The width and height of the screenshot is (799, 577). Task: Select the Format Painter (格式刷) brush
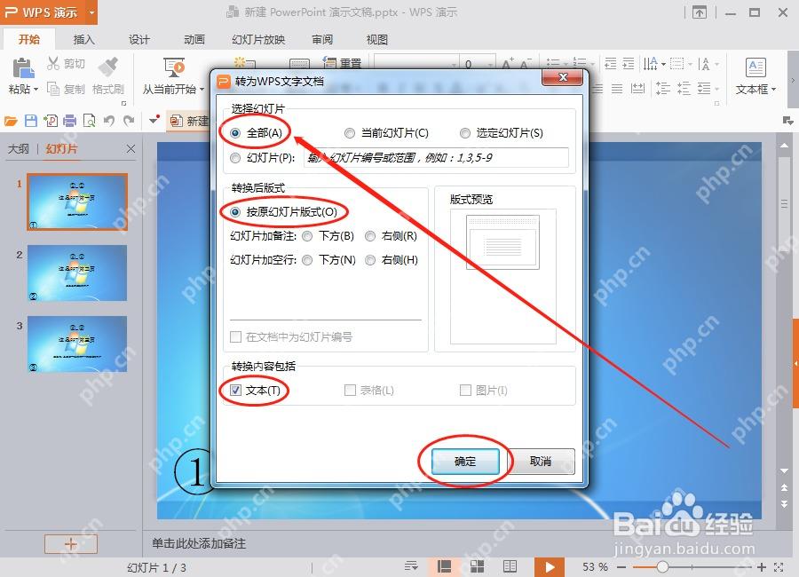(x=107, y=67)
